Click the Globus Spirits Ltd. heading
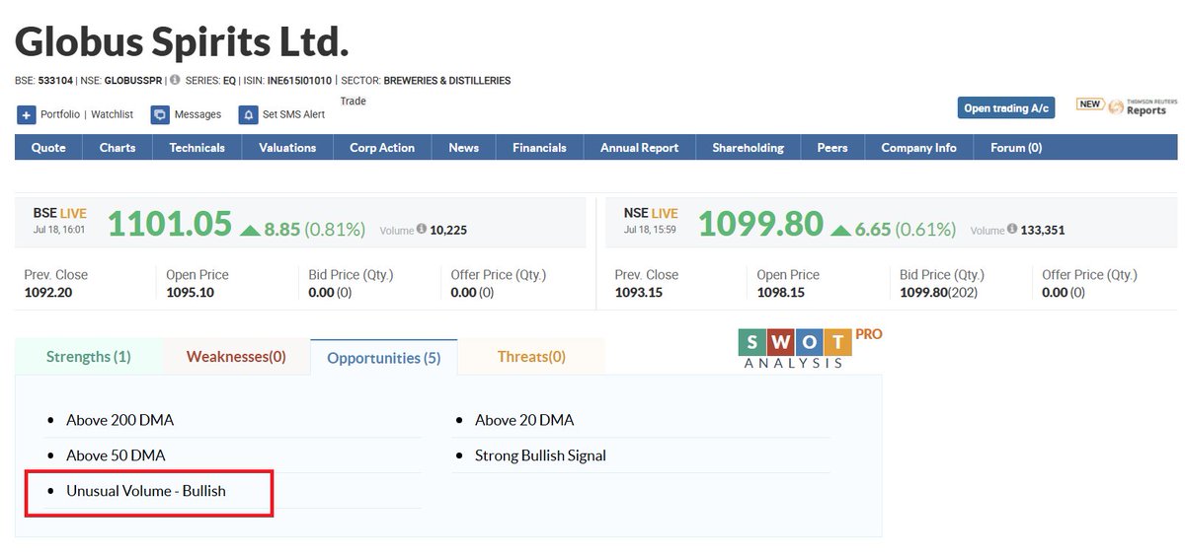Image resolution: width=1185 pixels, height=558 pixels. [x=182, y=40]
